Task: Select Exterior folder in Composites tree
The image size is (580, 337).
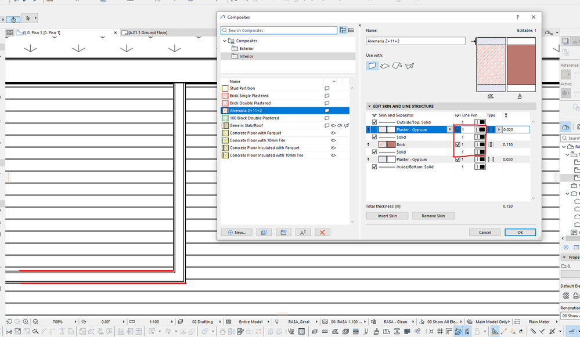Action: click(x=246, y=49)
